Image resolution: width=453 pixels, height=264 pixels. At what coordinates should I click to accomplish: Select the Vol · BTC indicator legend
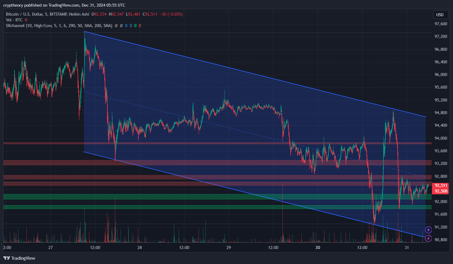(x=14, y=20)
